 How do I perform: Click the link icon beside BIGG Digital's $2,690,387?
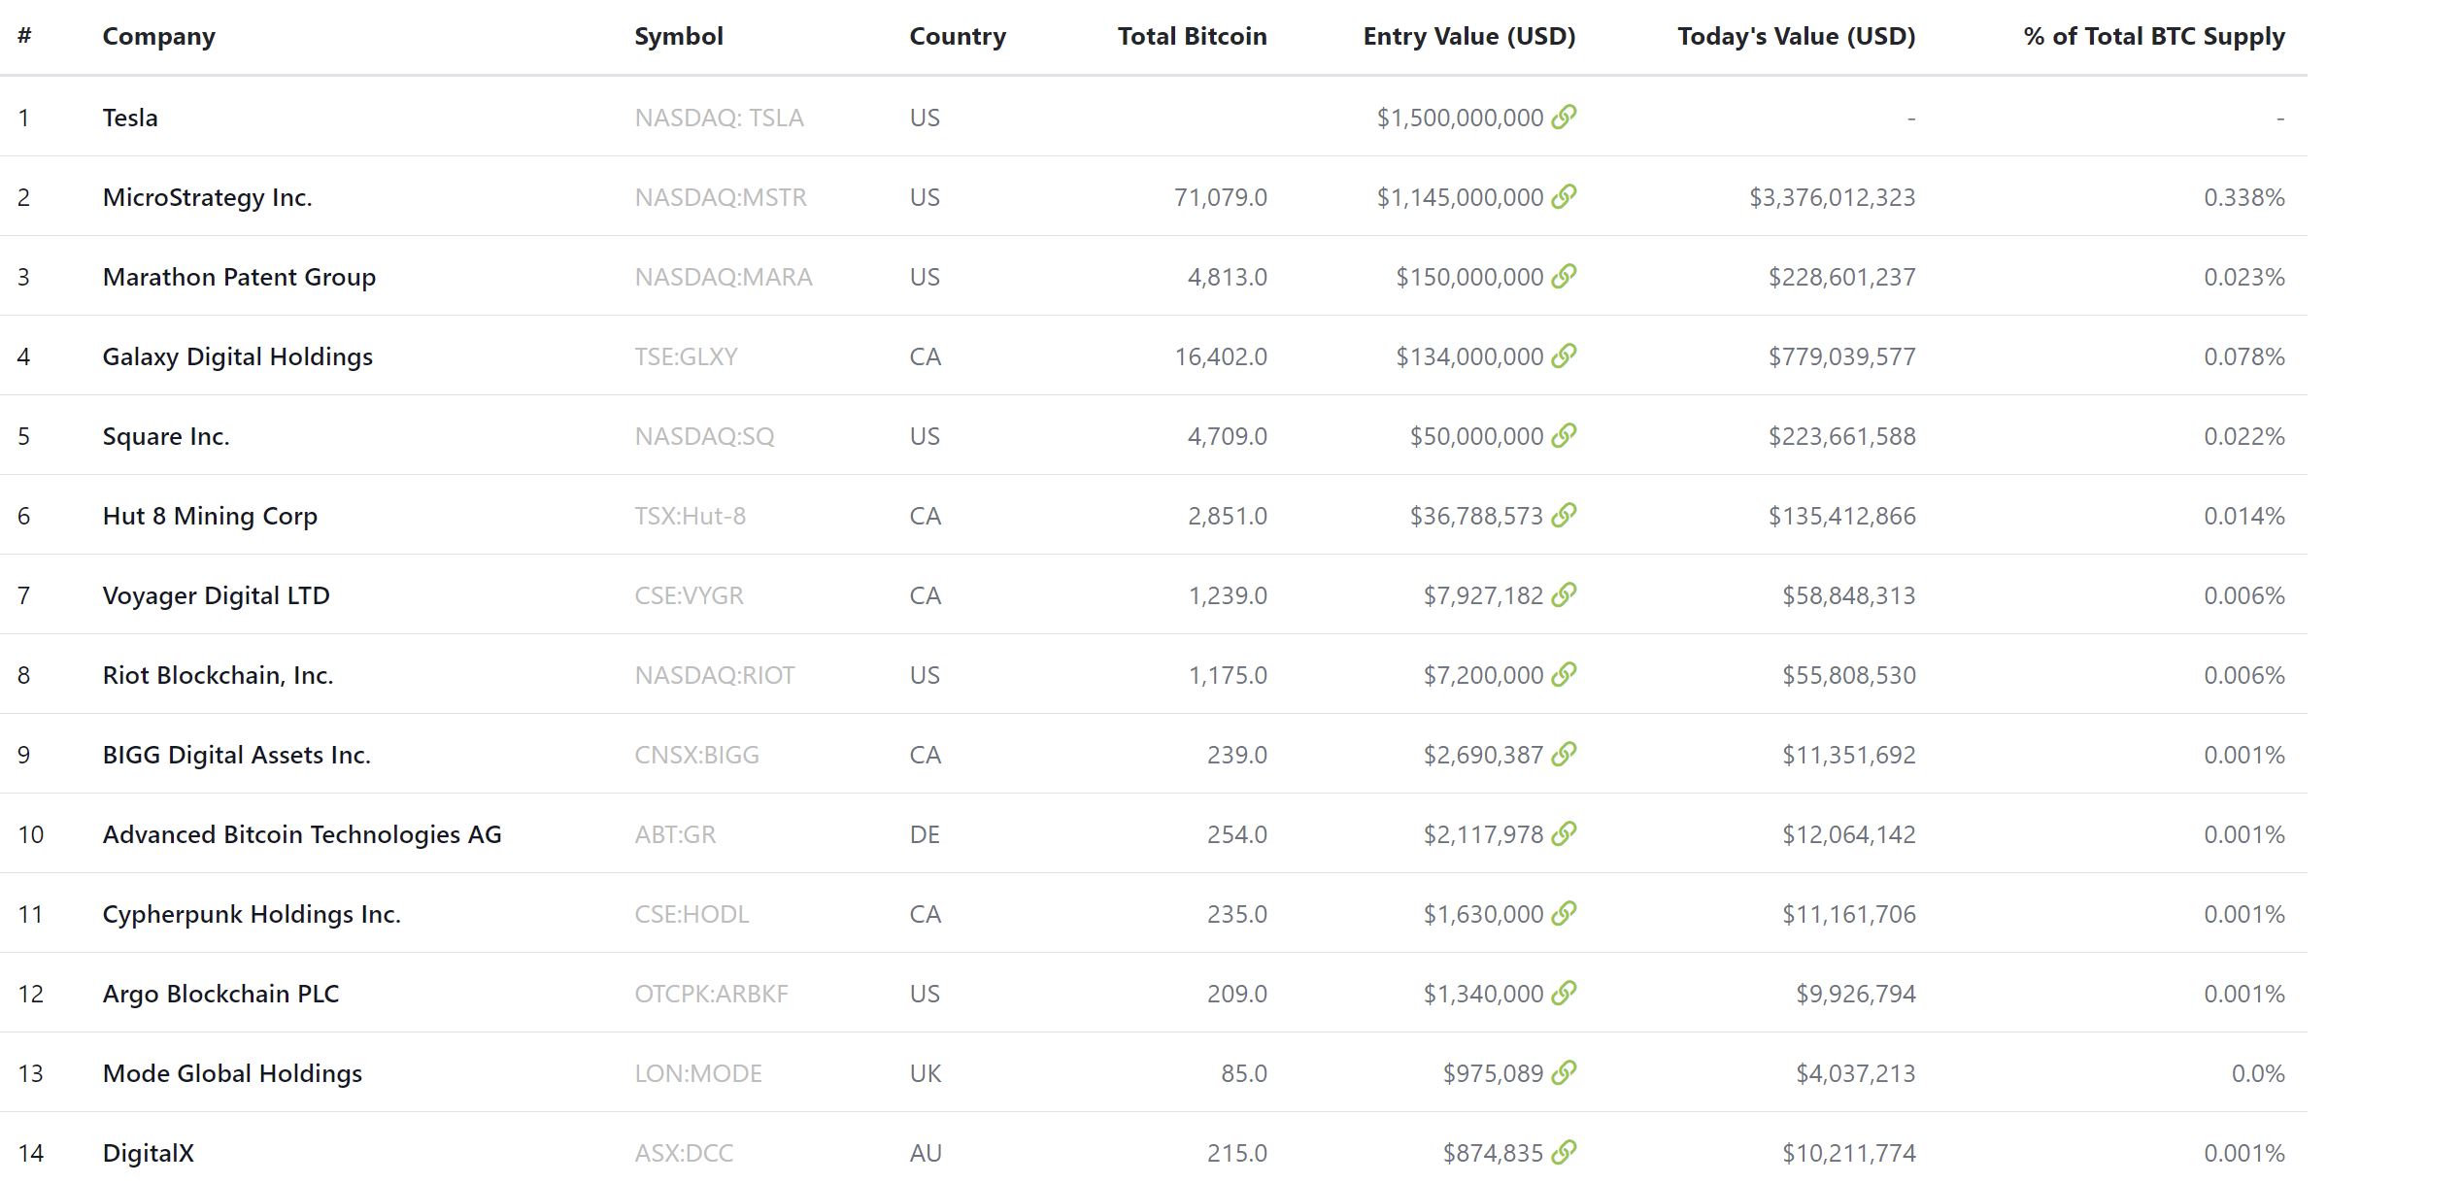click(x=1564, y=754)
